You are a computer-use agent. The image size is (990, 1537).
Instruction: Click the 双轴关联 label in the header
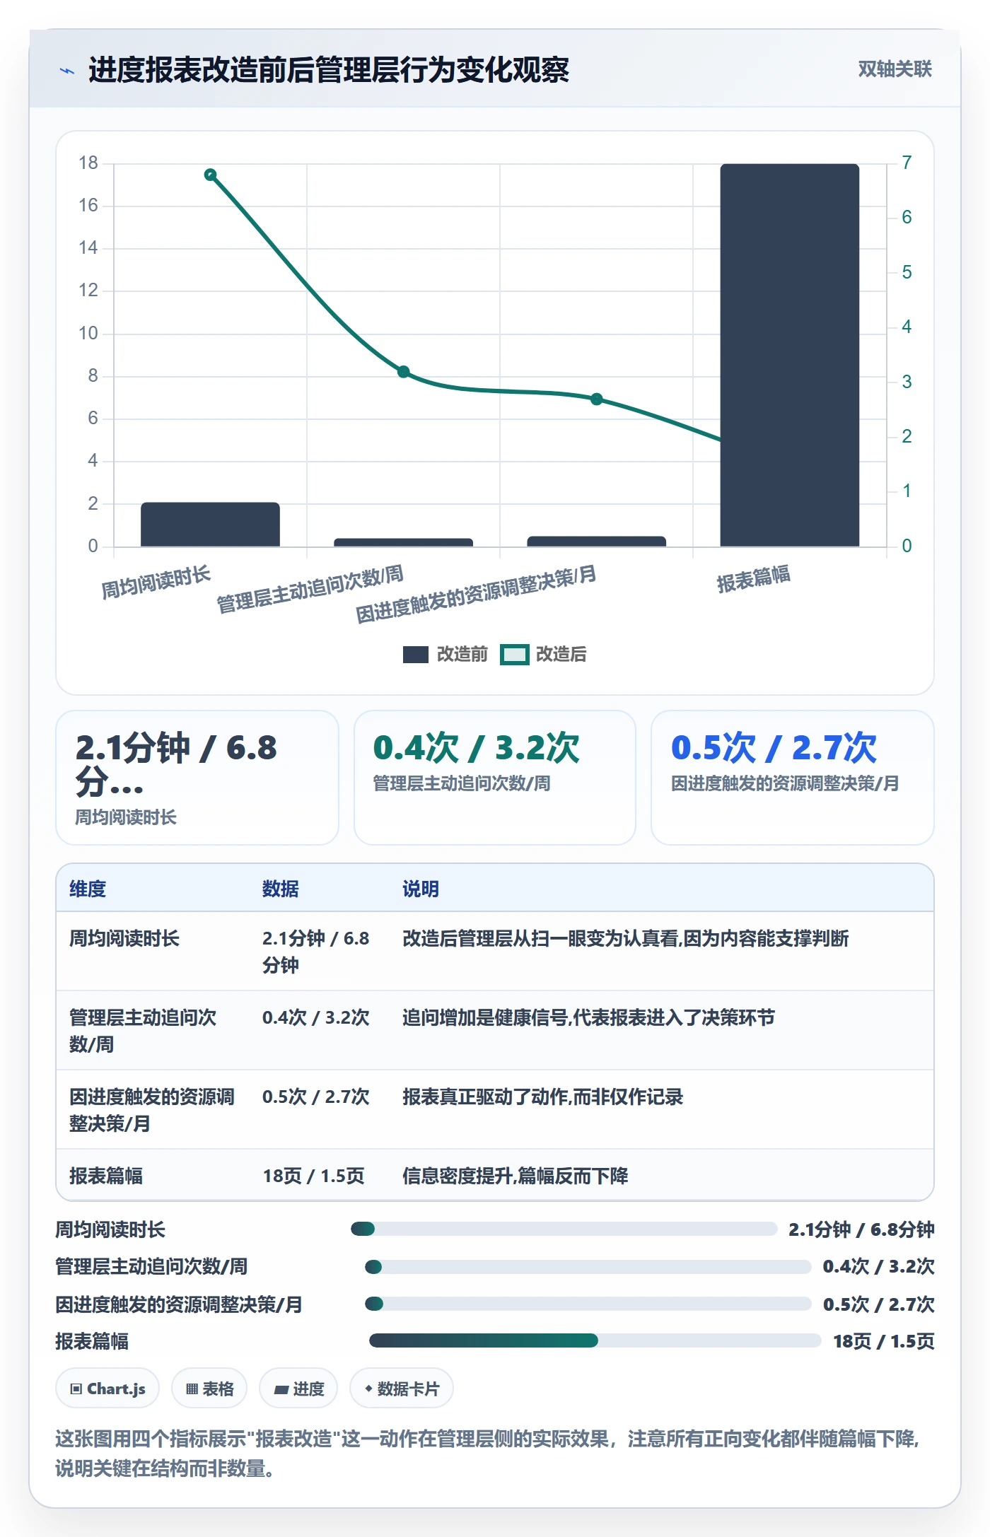[x=895, y=69]
